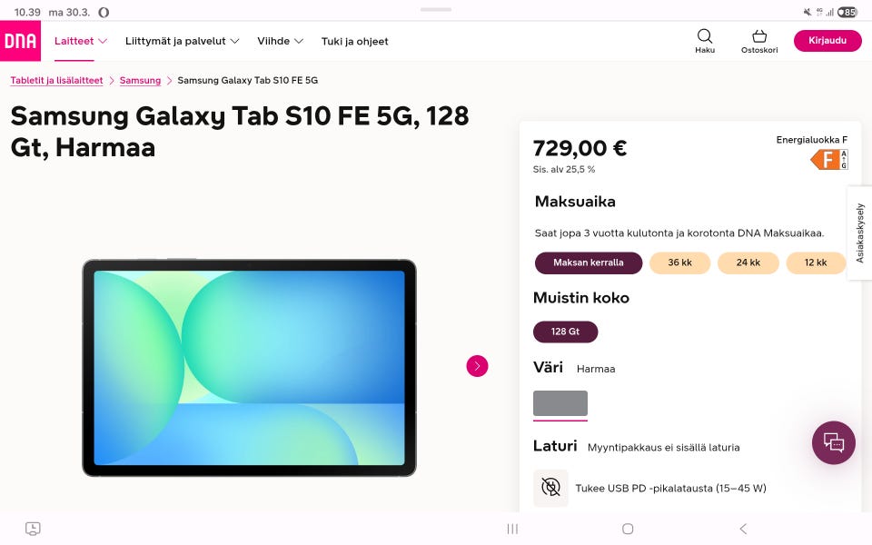Go to Tabletit ja lisälaitteet breadcrumb

click(56, 81)
